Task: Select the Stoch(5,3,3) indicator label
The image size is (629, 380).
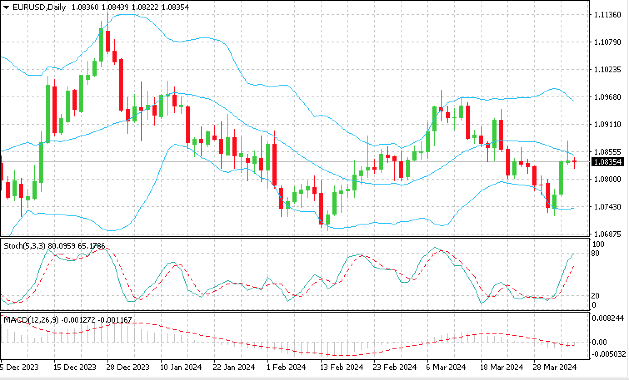Action: (24, 246)
